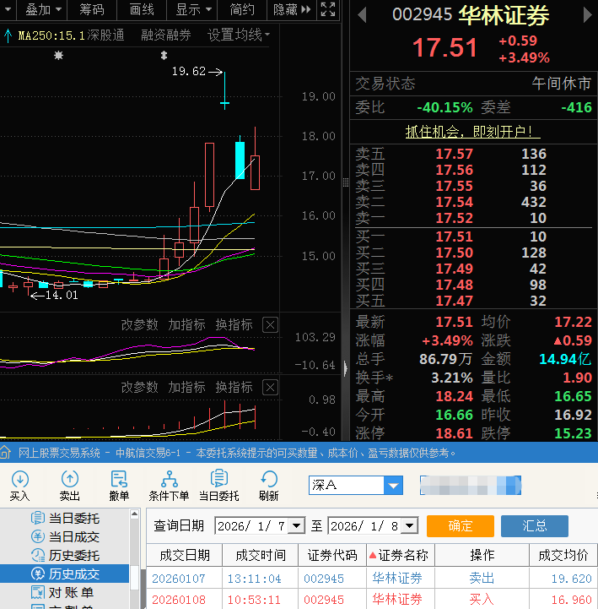This screenshot has width=598, height=609.
Task: Select 历史委托 in the sidebar tree
Action: tap(66, 556)
